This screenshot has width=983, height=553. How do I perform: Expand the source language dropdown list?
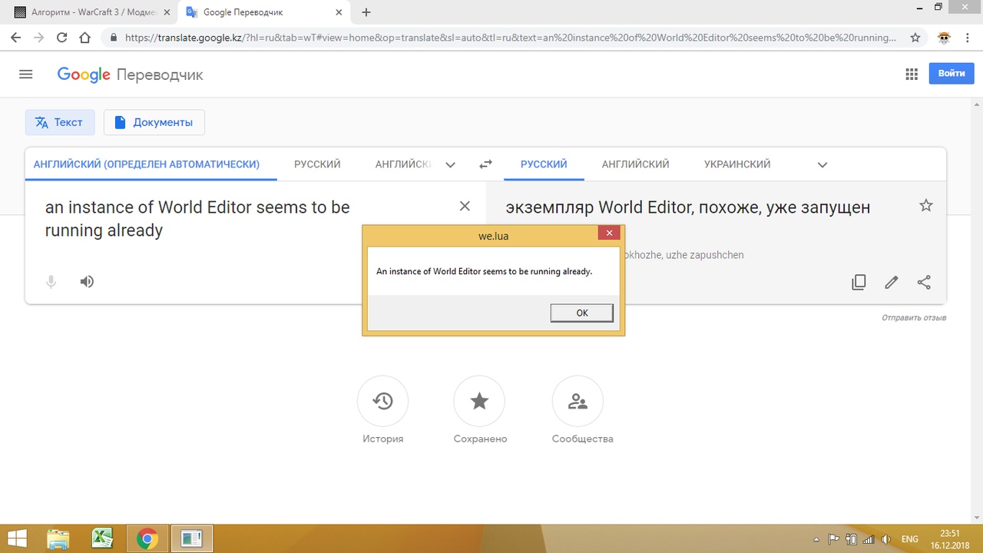(451, 164)
